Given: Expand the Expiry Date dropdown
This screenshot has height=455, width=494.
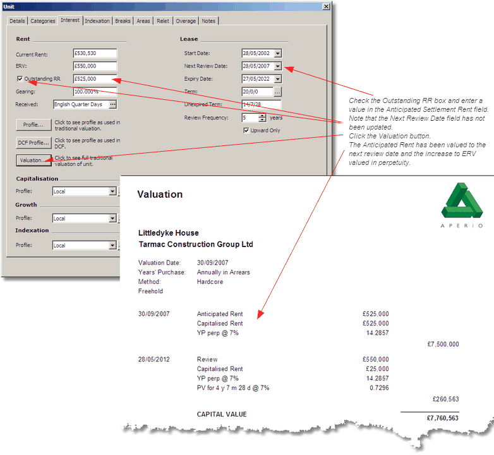Looking at the screenshot, I should coord(277,79).
